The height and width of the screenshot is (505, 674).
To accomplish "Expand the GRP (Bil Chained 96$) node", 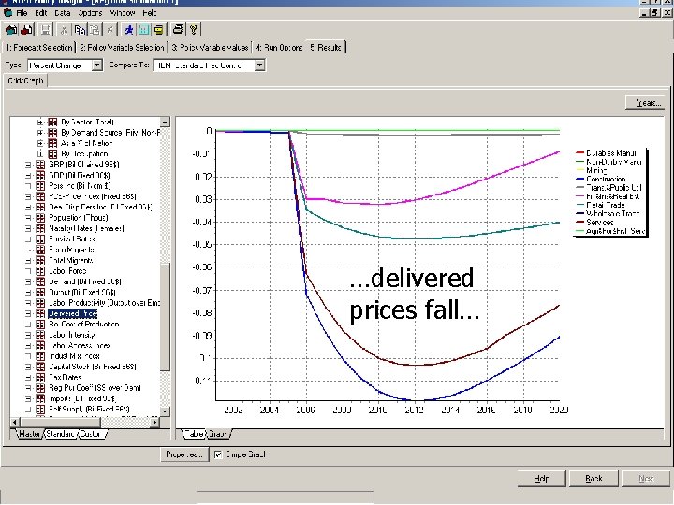I will 28,165.
